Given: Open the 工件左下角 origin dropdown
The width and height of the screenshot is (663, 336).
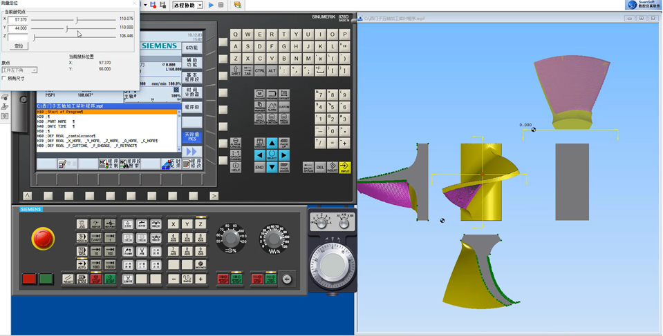Looking at the screenshot, I should (x=19, y=70).
